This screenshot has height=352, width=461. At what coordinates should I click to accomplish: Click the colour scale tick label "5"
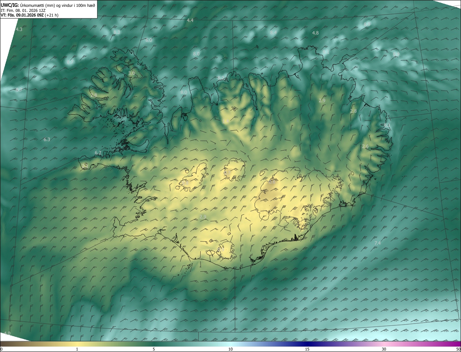[154, 349]
